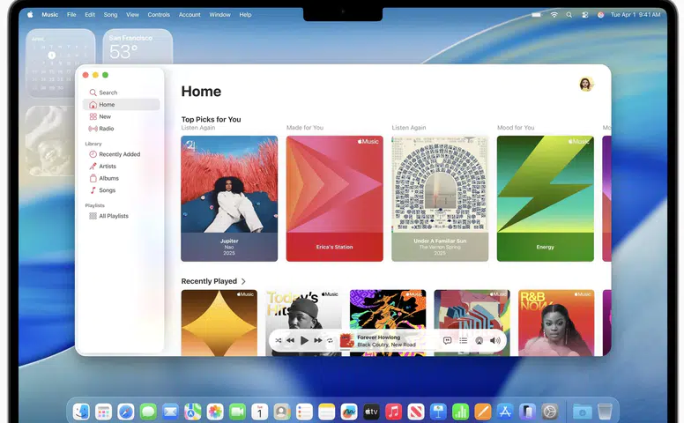Open Albums in the Library
684x423 pixels.
click(x=104, y=178)
